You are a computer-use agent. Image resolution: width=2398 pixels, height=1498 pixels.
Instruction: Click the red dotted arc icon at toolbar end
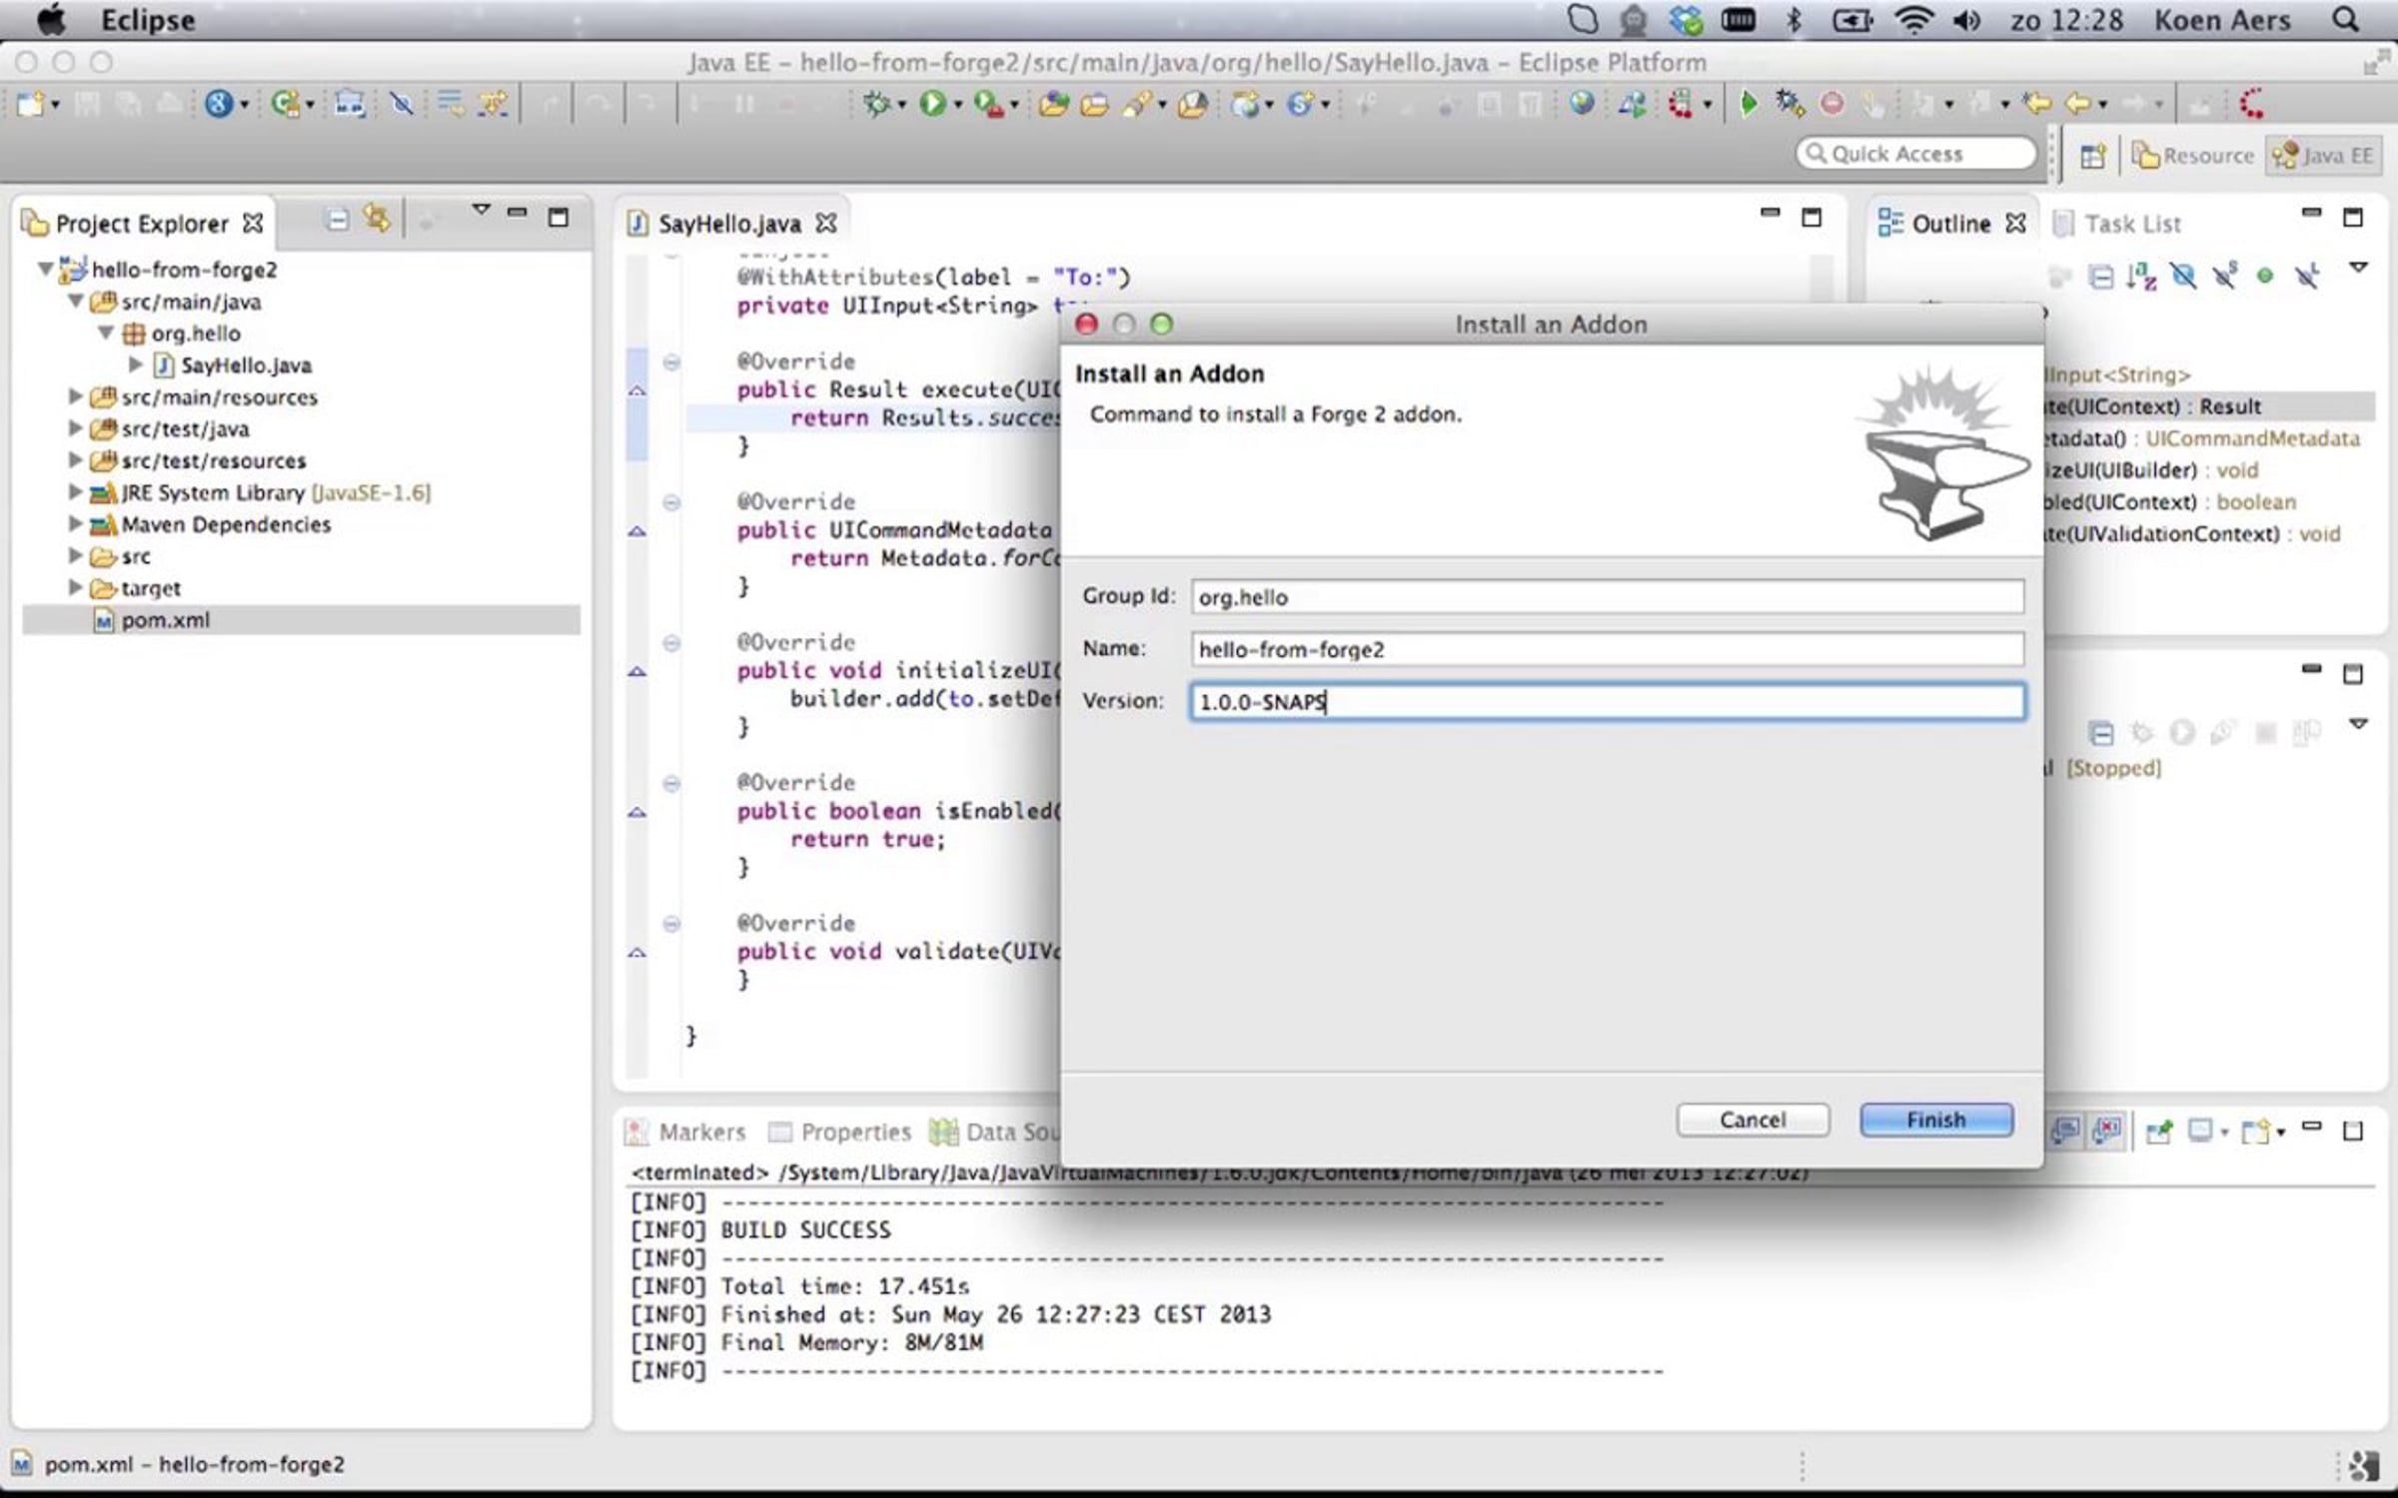point(2252,103)
